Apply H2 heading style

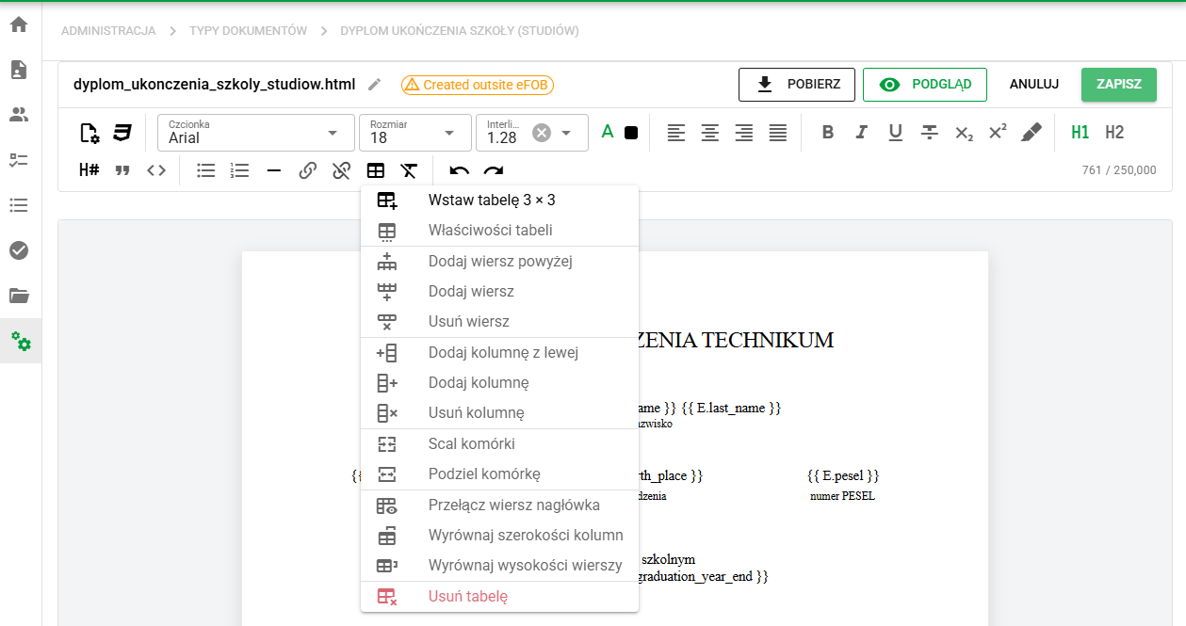pyautogui.click(x=1114, y=133)
